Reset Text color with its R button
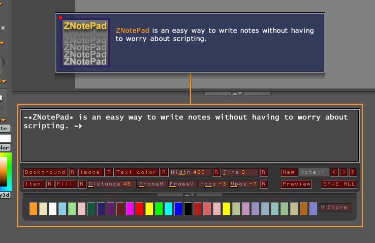The image size is (375, 243). point(164,172)
